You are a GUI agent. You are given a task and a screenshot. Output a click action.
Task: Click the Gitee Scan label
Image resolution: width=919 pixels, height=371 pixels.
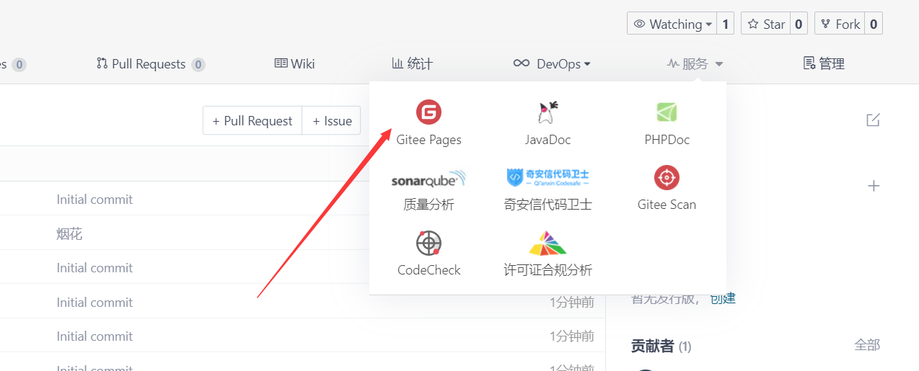(667, 205)
